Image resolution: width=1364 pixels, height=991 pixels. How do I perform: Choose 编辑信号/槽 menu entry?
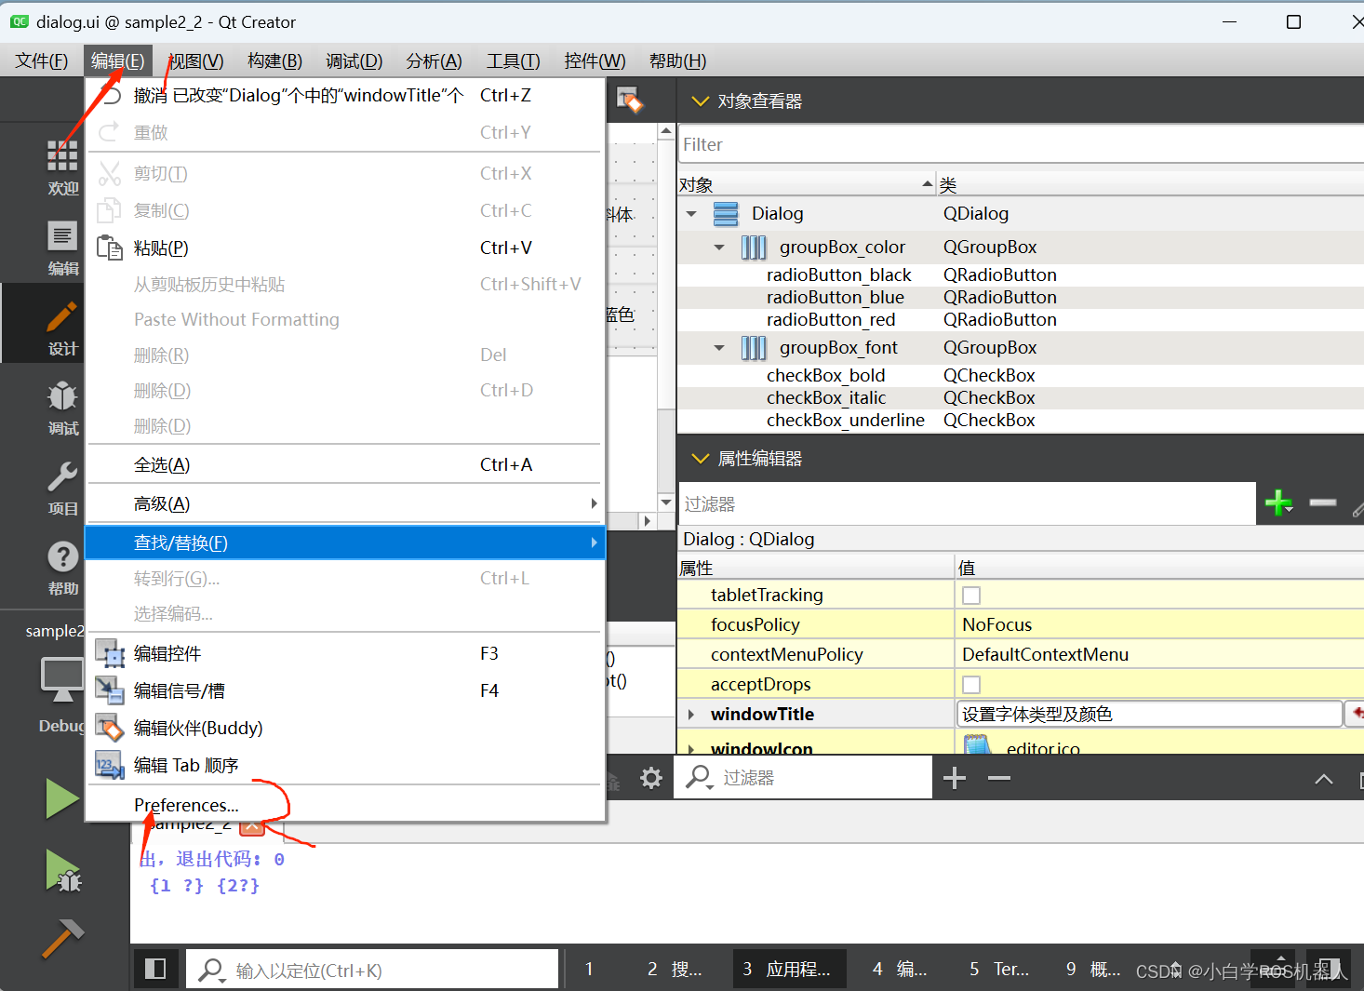(x=345, y=690)
